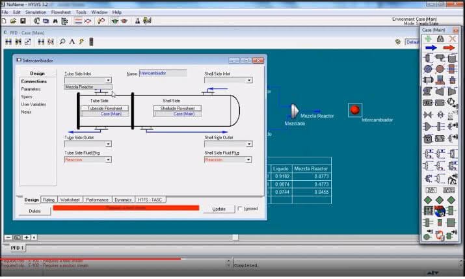Open the File menu
The image size is (465, 279).
5,12
